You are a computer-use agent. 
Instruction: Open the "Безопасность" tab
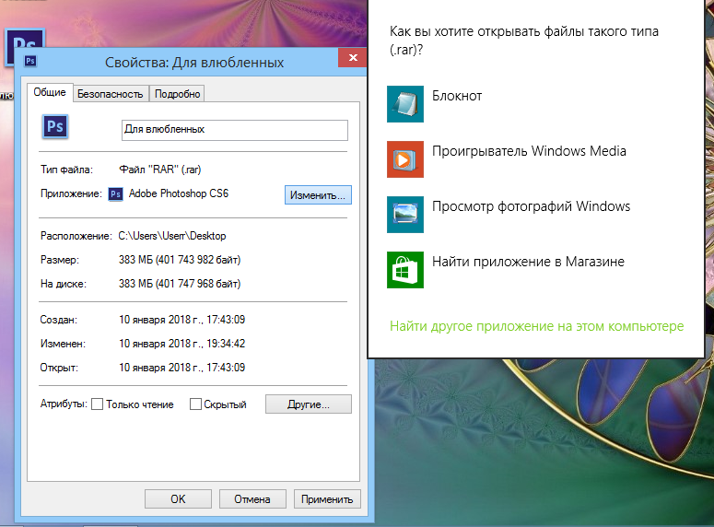click(x=111, y=94)
